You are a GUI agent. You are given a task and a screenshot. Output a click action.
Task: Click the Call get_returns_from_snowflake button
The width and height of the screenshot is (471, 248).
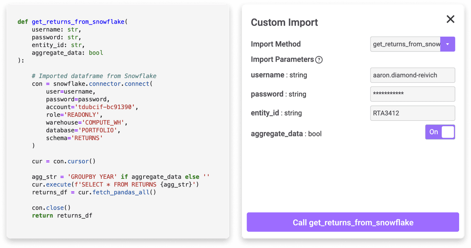point(352,222)
